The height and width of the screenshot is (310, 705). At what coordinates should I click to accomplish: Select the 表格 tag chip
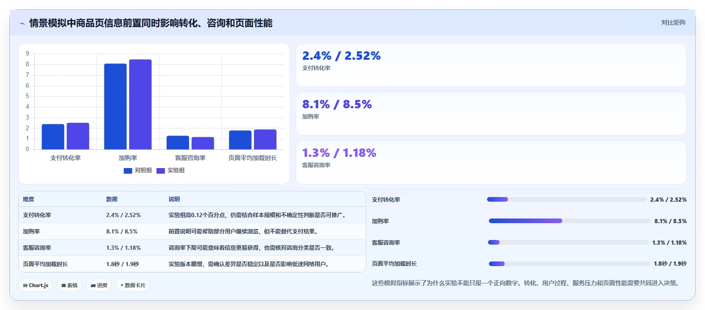[x=70, y=285]
